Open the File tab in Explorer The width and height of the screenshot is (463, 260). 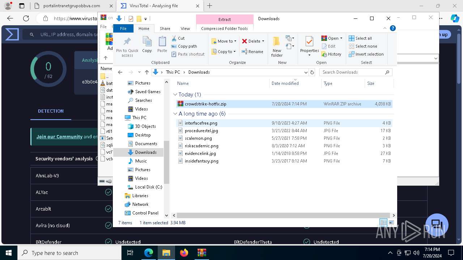[x=123, y=29]
